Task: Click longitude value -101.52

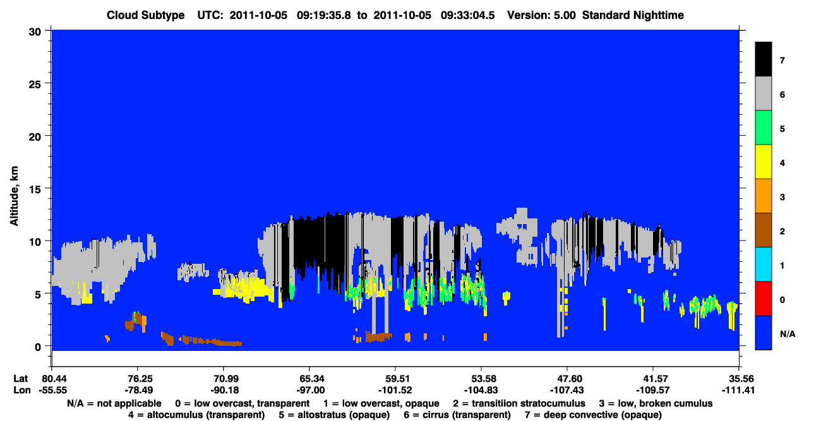Action: point(395,390)
